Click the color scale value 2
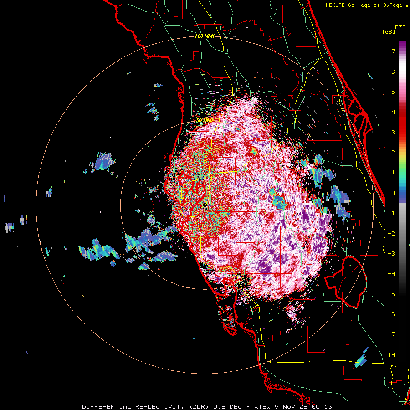This screenshot has height=410, width=410. point(393,153)
